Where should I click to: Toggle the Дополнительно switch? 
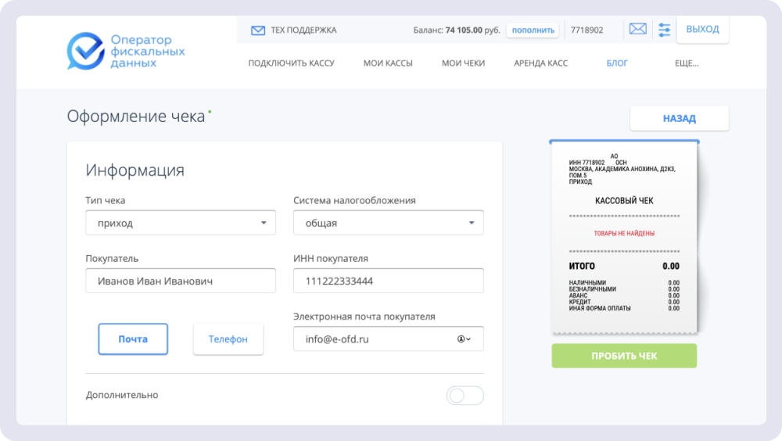[465, 396]
